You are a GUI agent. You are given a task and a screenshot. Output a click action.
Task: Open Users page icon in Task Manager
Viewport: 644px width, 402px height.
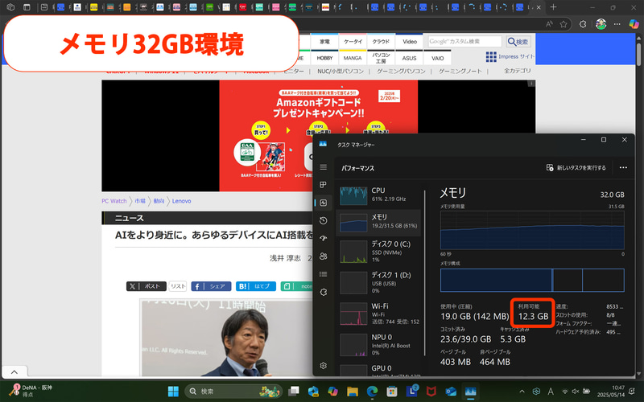324,256
